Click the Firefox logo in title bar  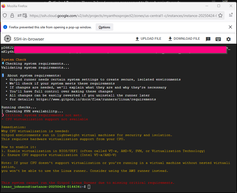point(3,6)
